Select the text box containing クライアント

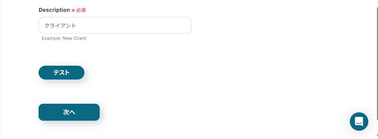115,25
